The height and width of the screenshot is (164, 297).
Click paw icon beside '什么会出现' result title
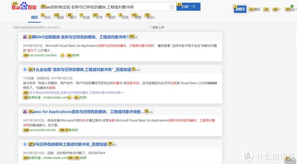[25, 70]
